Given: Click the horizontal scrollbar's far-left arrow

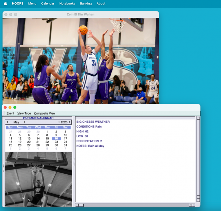Looking at the screenshot, I should [77, 205].
